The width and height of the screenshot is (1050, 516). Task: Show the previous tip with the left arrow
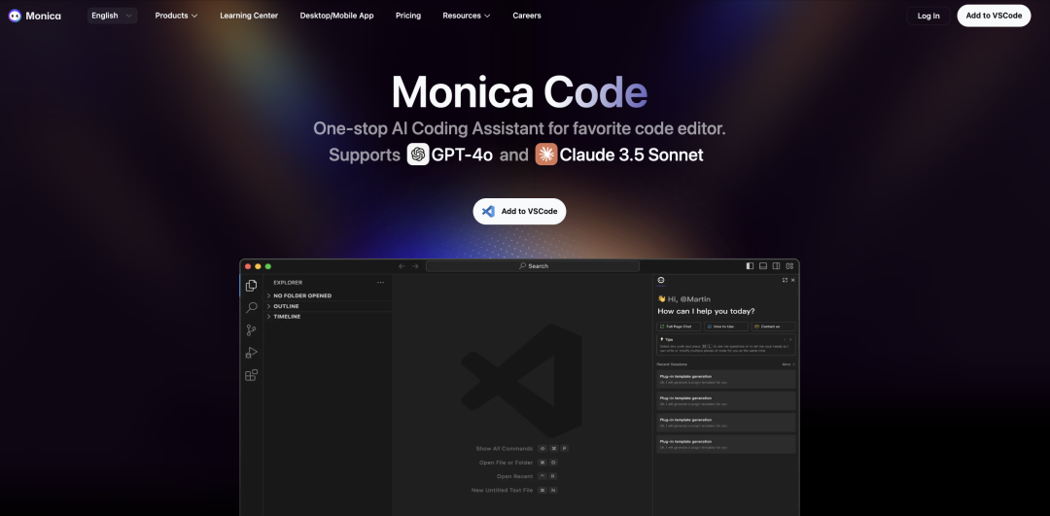click(785, 339)
